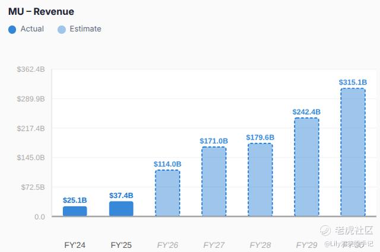Select the FY'24 actual revenue bar

pos(75,211)
